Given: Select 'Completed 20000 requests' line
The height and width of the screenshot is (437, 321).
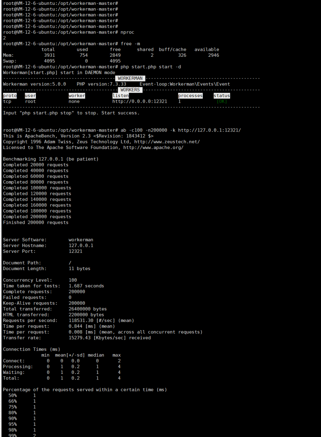Looking at the screenshot, I should [x=36, y=165].
